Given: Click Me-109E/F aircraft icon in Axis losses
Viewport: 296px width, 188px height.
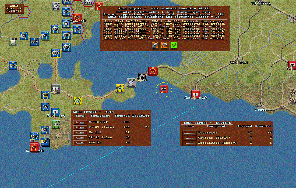Looking at the screenshot, I should pyautogui.click(x=80, y=122).
